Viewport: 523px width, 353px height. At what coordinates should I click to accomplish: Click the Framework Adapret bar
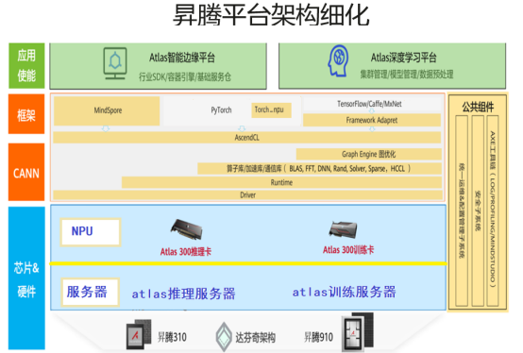tap(372, 120)
